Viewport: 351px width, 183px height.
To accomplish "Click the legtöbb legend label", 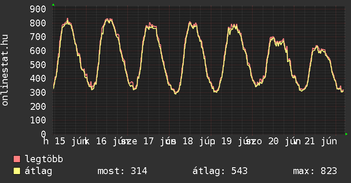I will click(x=44, y=159).
